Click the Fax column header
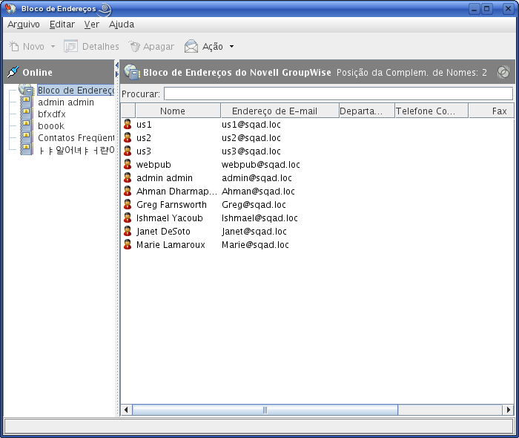The height and width of the screenshot is (438, 519). [491, 111]
